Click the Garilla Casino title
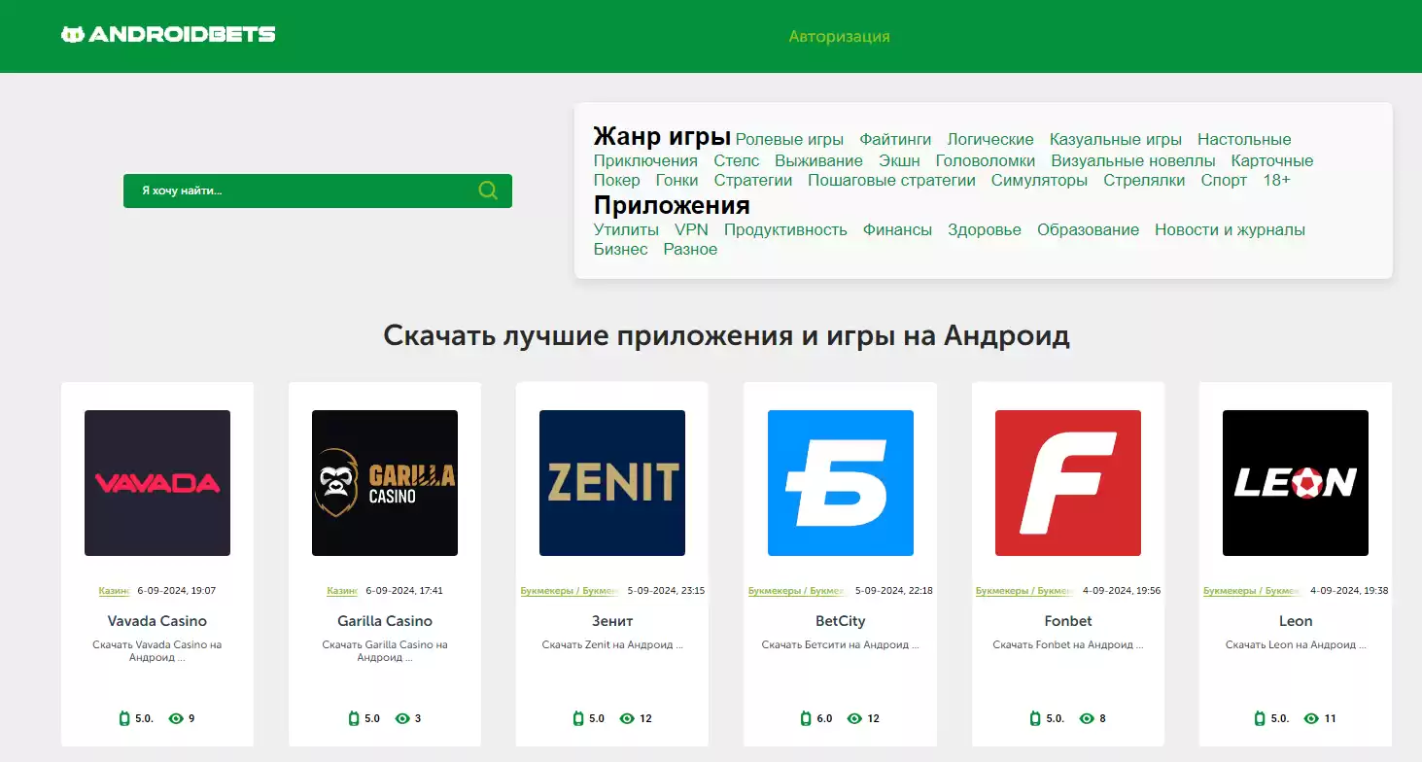The image size is (1422, 762). (x=385, y=621)
